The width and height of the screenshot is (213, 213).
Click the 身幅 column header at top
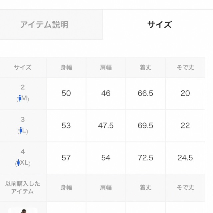pyautogui.click(x=66, y=68)
